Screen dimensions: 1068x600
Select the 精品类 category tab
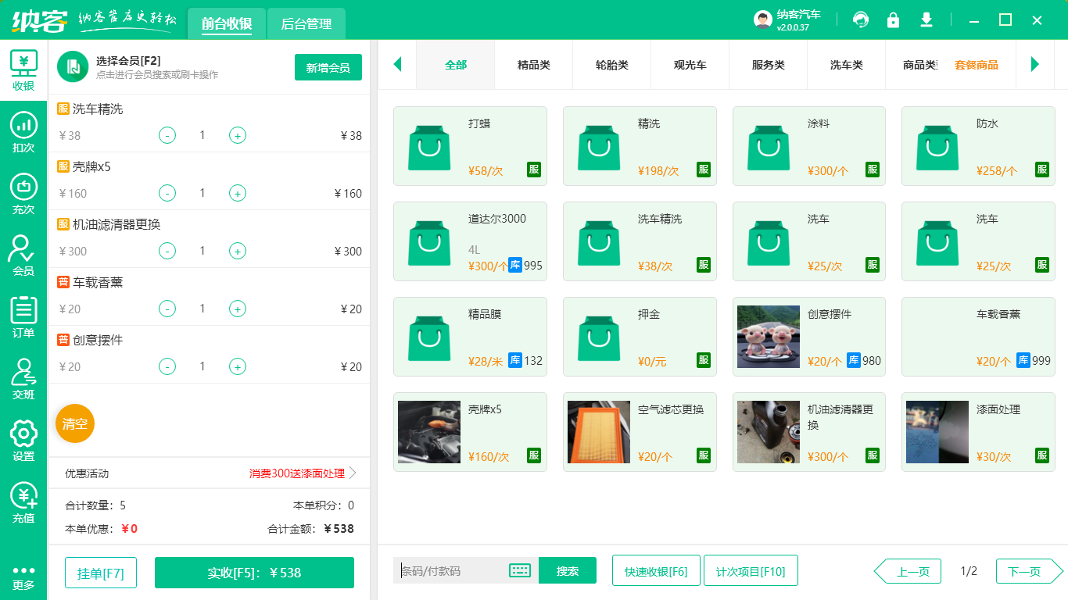(x=533, y=65)
